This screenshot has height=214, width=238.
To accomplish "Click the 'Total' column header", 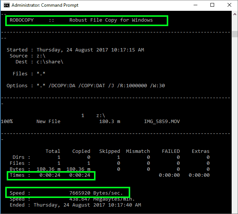I will point(53,151).
